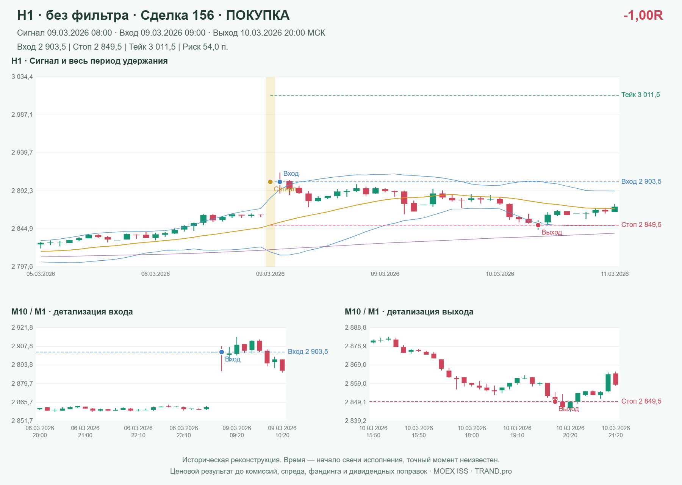Click the signal, entry and exit times line

click(171, 33)
